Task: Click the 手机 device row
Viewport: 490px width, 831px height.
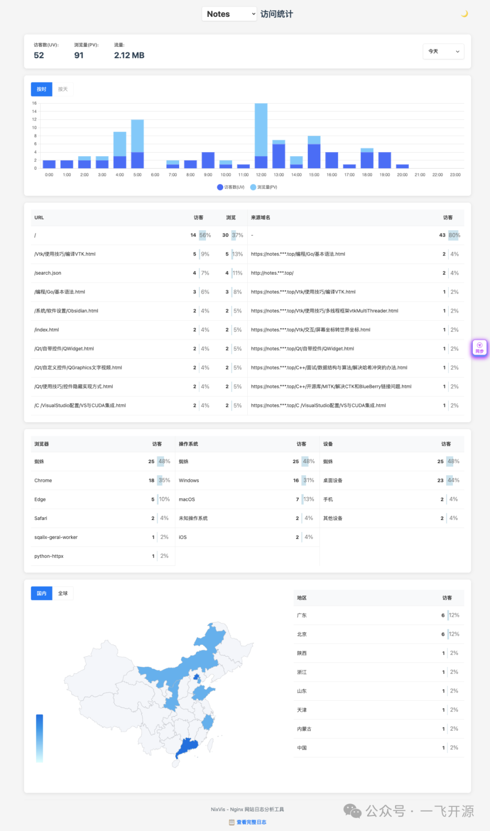Action: pos(392,500)
